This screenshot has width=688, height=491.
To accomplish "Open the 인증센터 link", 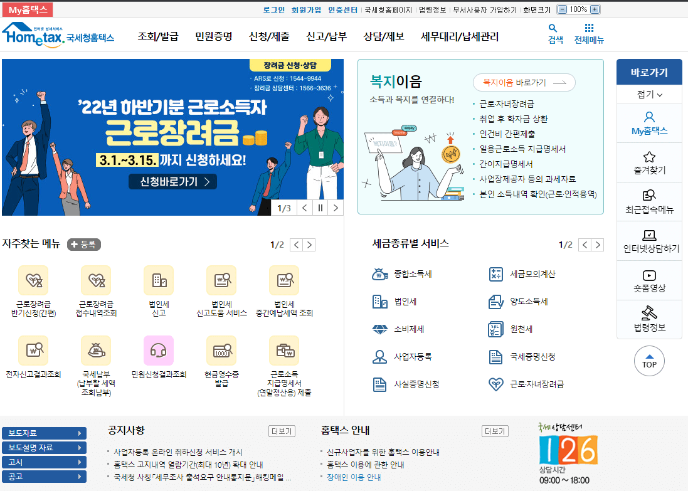I will [x=342, y=9].
